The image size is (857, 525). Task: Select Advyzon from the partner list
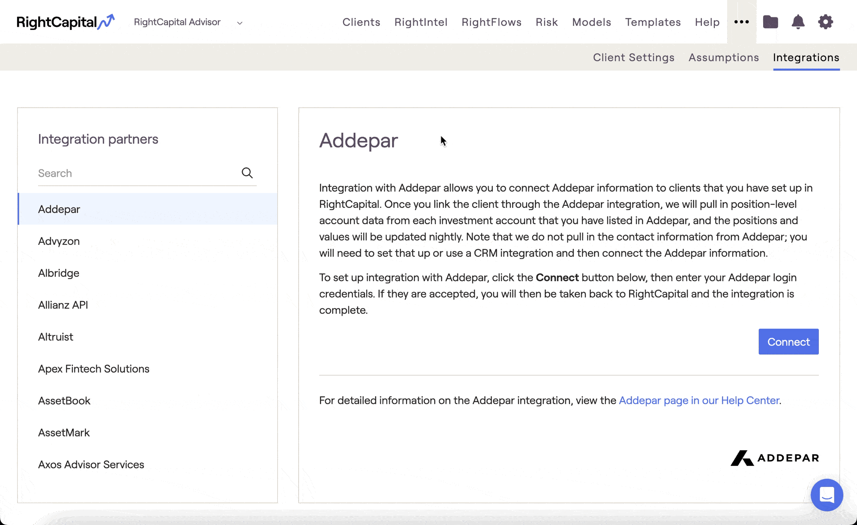[x=59, y=241]
